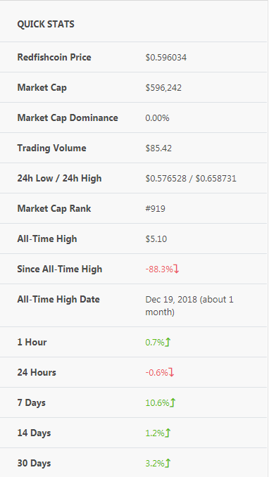Click the 24h low price $0.576528
269x477 pixels.
[165, 179]
